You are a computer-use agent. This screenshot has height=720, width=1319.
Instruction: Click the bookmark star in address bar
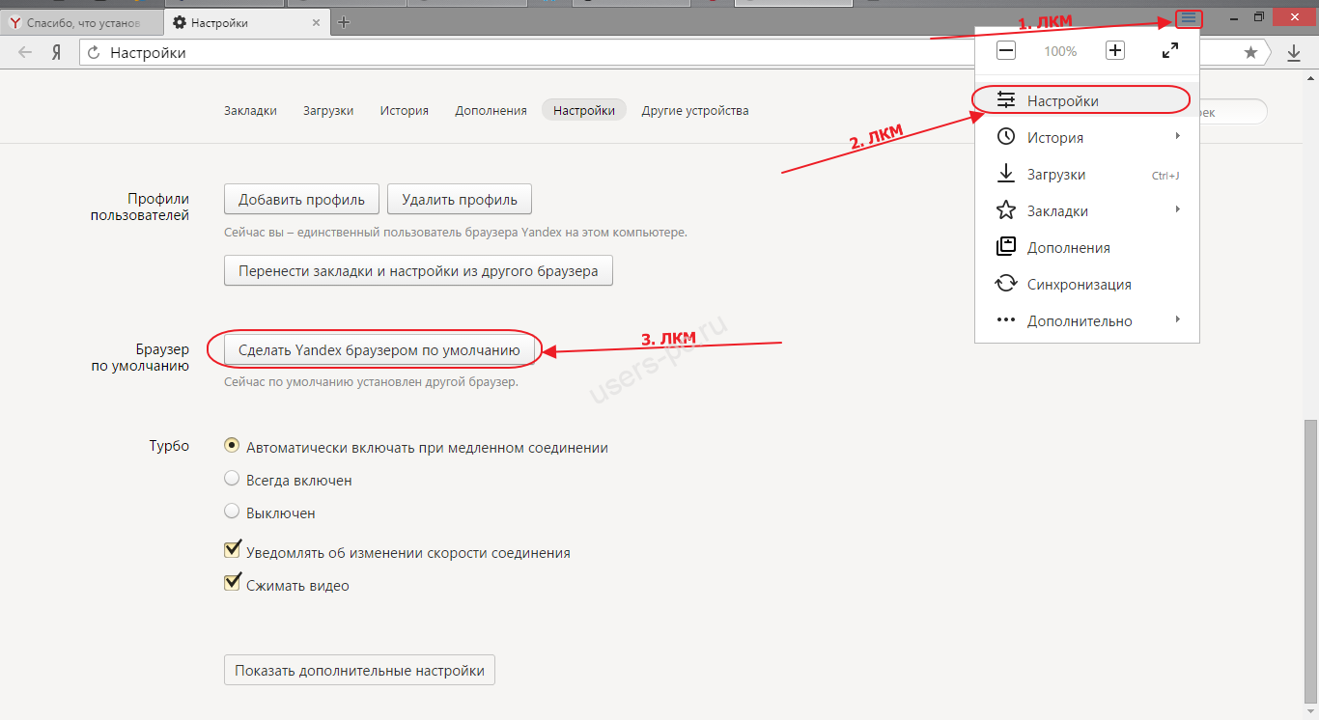[1250, 53]
